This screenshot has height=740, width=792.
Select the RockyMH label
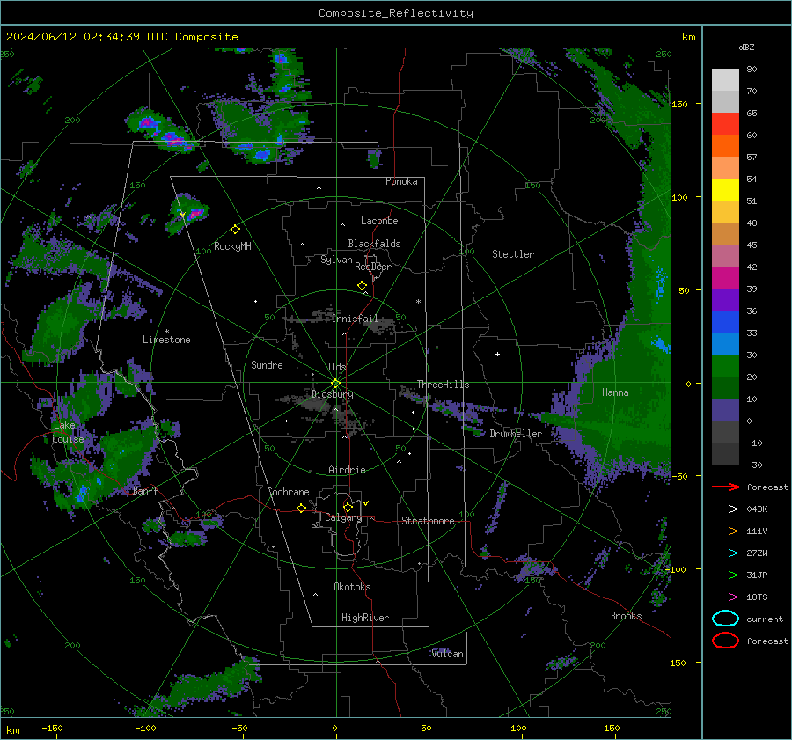pos(232,246)
